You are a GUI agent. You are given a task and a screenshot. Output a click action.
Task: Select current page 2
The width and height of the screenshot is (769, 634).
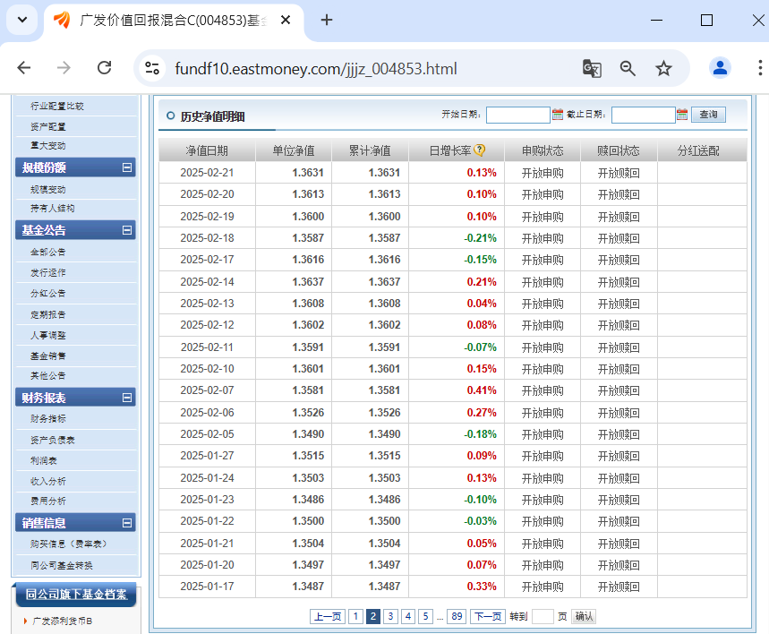(373, 616)
